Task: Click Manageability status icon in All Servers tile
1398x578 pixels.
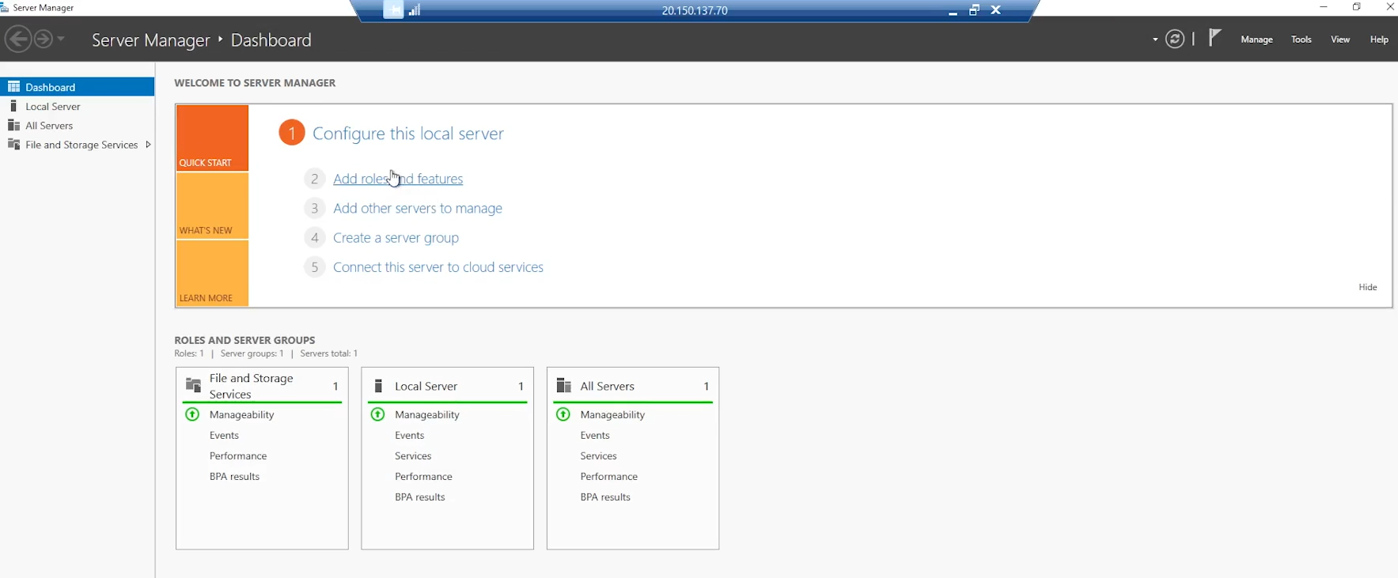Action: (563, 414)
